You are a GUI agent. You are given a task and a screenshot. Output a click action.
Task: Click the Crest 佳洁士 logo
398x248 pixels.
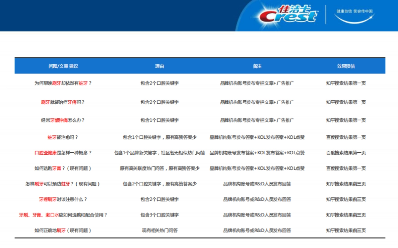pyautogui.click(x=288, y=14)
